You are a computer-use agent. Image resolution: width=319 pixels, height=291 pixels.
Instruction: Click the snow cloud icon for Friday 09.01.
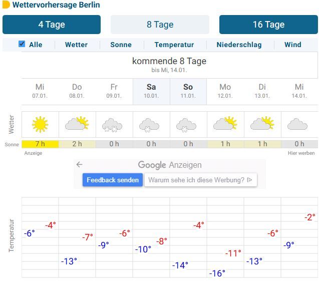114,124
